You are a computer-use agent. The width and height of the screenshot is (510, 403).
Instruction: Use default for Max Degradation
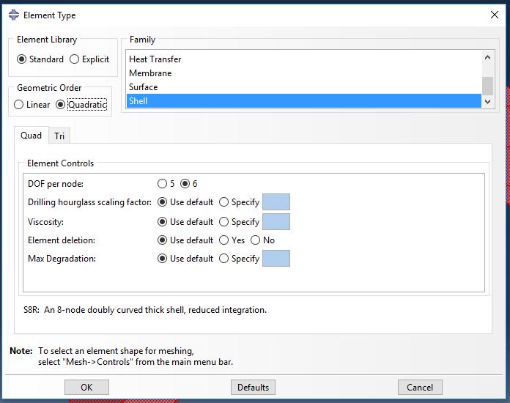point(185,259)
